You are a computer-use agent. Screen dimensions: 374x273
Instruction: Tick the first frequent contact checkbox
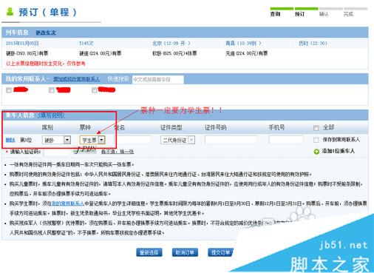(9, 90)
